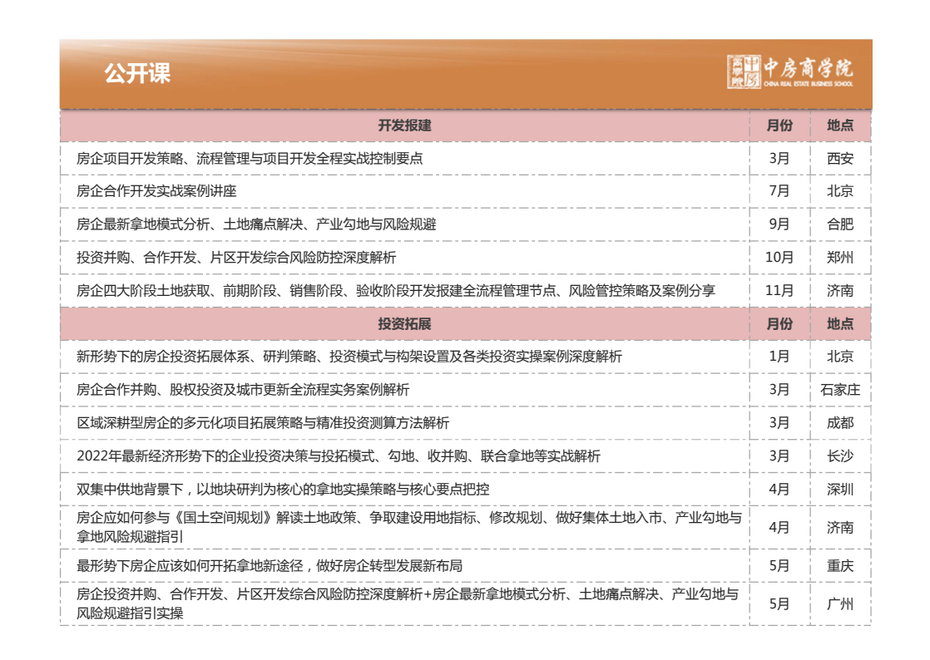Screen dimensions: 930x660
Task: Click 房企最新拿地模式分析 course title
Action: pos(256,224)
